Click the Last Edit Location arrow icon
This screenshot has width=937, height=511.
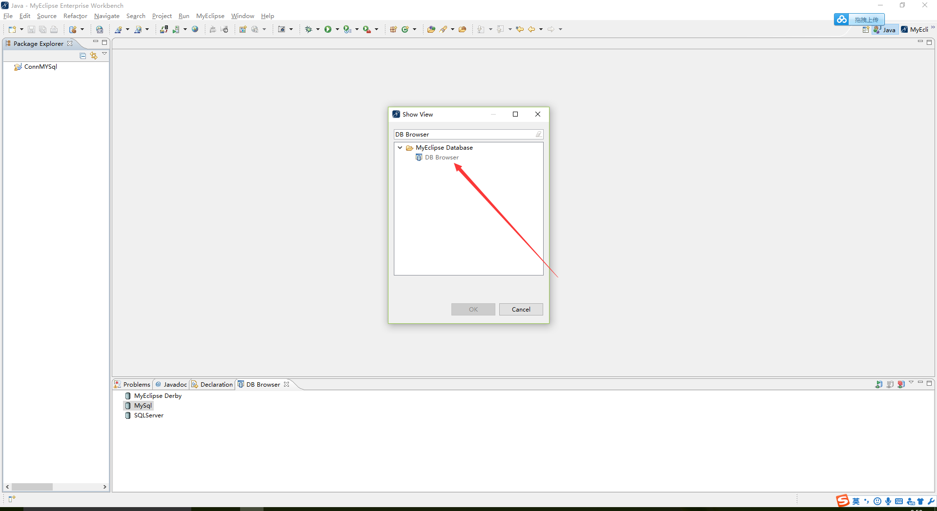tap(520, 29)
